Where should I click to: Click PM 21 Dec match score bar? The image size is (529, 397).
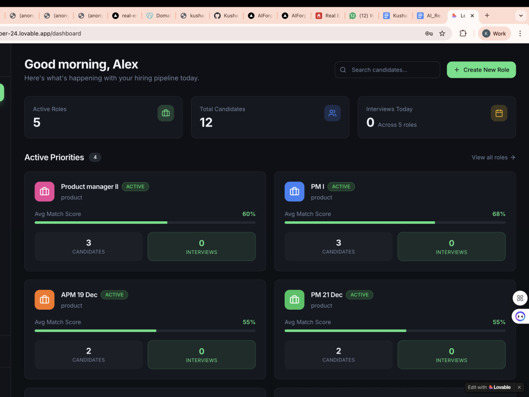(x=395, y=330)
